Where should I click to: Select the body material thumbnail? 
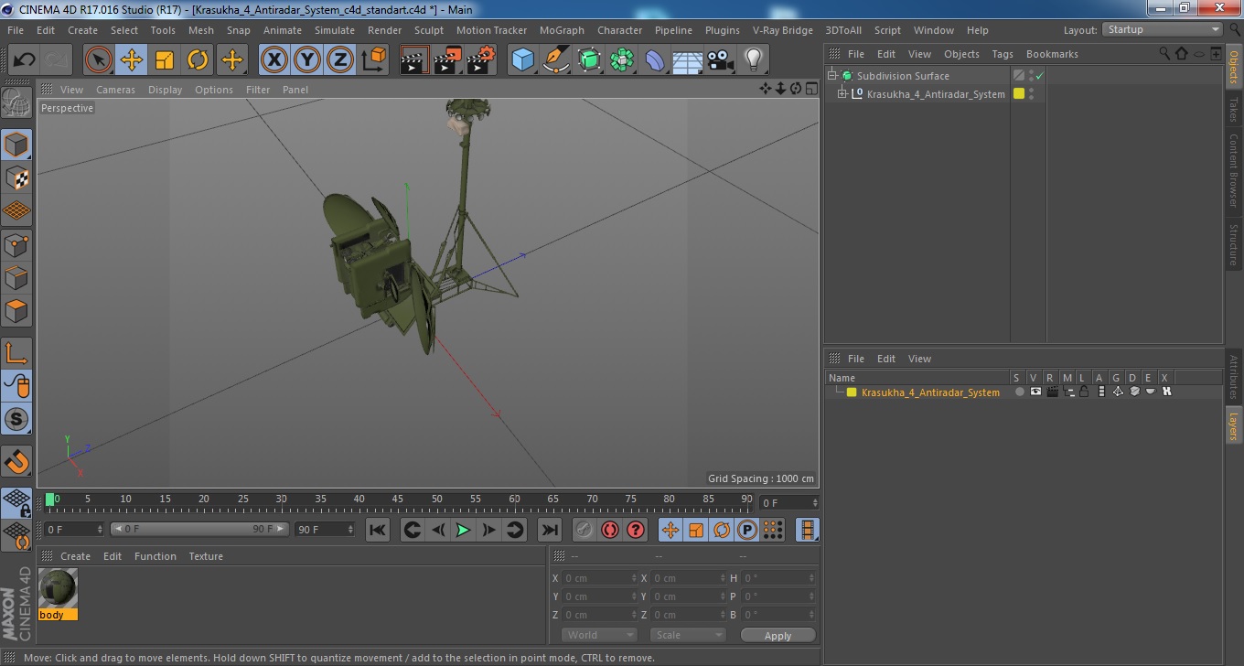pos(58,587)
